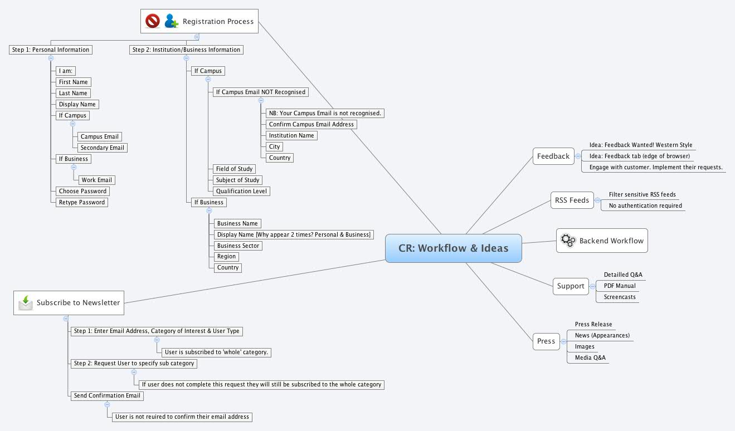Select the central topic CR: Workflow & Ideas
This screenshot has width=735, height=431.
tap(453, 248)
